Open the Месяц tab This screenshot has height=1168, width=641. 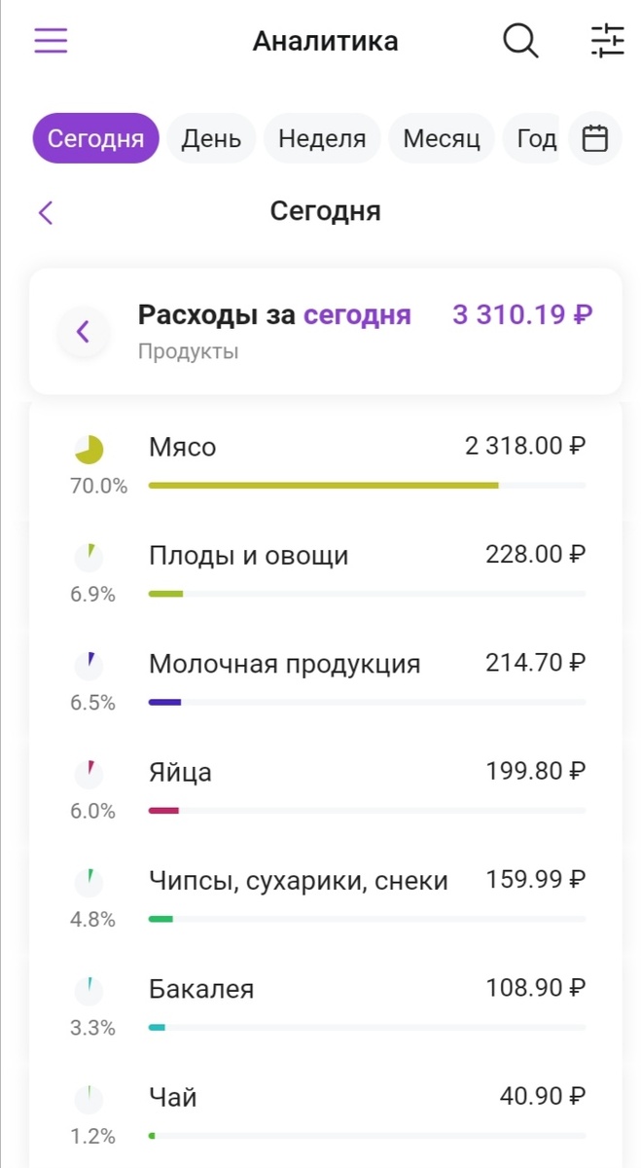click(441, 138)
